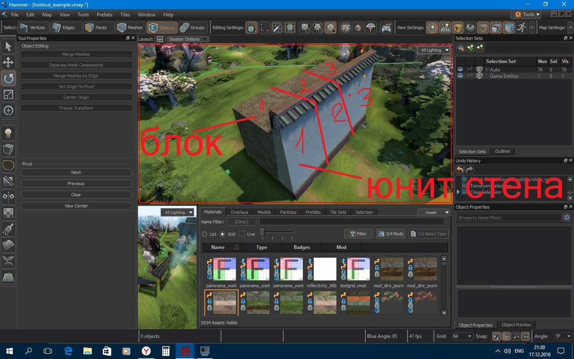Open the Paint brush tool
The height and width of the screenshot is (359, 574).
(9, 229)
